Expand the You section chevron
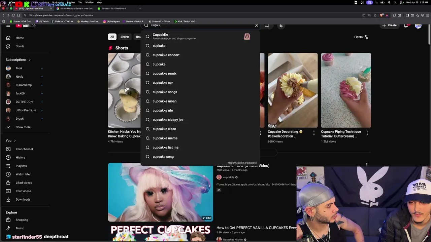The image size is (431, 242). tap(15, 140)
